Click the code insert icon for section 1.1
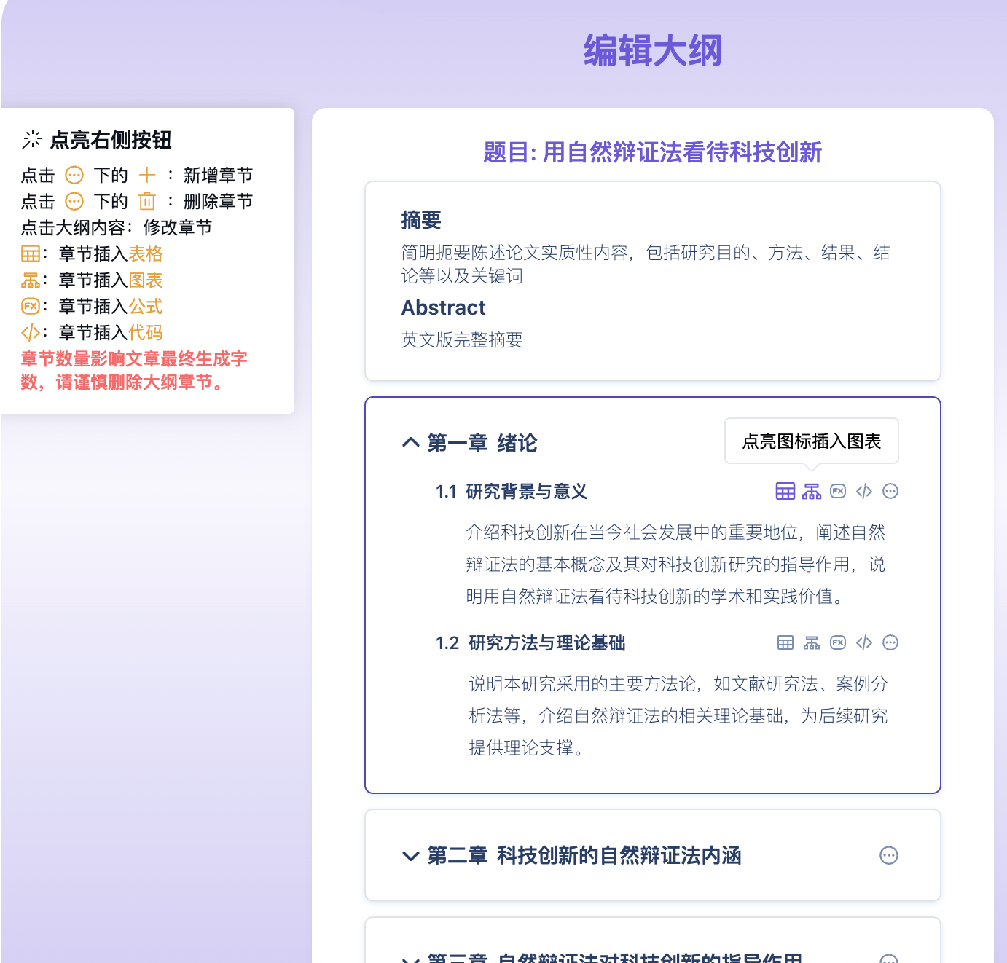This screenshot has width=1007, height=963. coord(864,491)
